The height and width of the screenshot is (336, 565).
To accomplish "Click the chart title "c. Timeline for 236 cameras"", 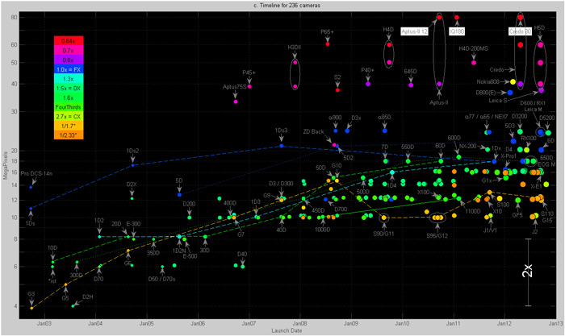I will [287, 5].
